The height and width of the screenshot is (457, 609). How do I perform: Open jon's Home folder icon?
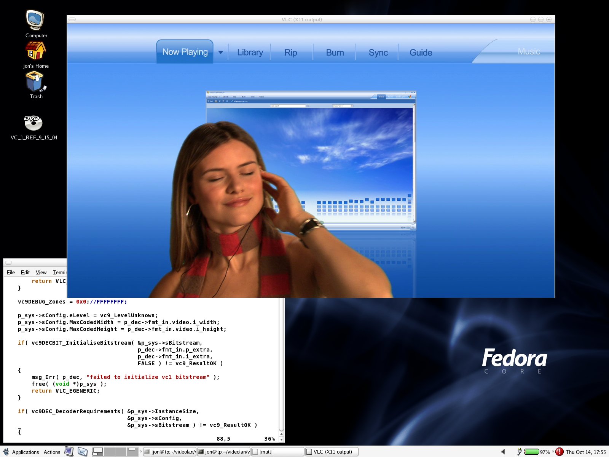(35, 51)
